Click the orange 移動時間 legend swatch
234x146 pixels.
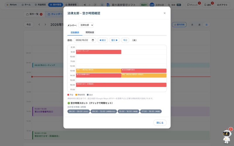(76, 95)
